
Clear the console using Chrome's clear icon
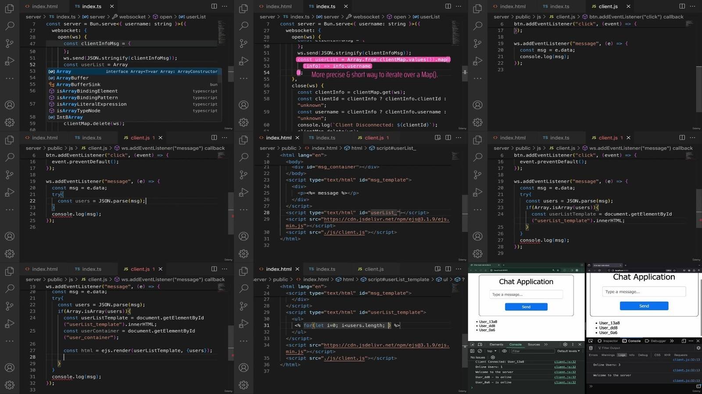point(480,351)
